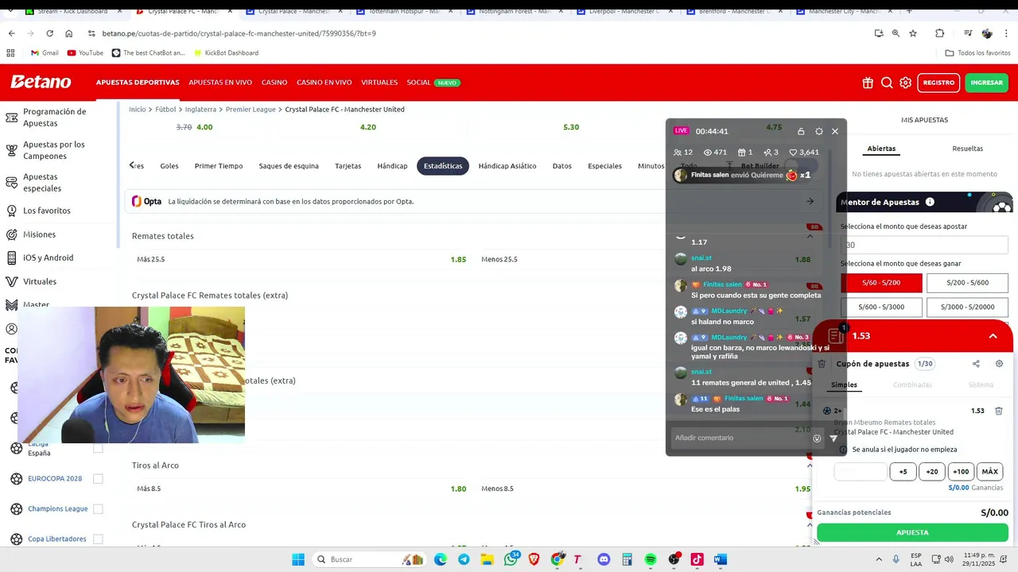Collapse the betting coupon with the chevron

click(x=993, y=336)
